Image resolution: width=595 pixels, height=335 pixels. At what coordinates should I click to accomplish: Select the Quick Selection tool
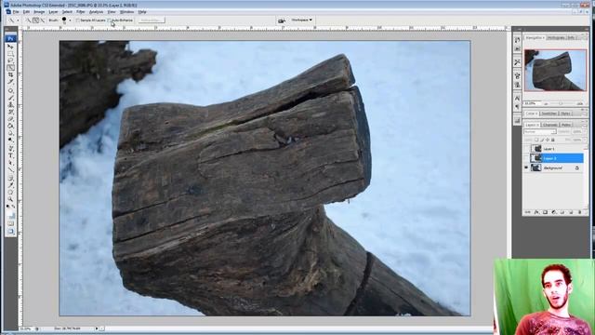click(10, 68)
